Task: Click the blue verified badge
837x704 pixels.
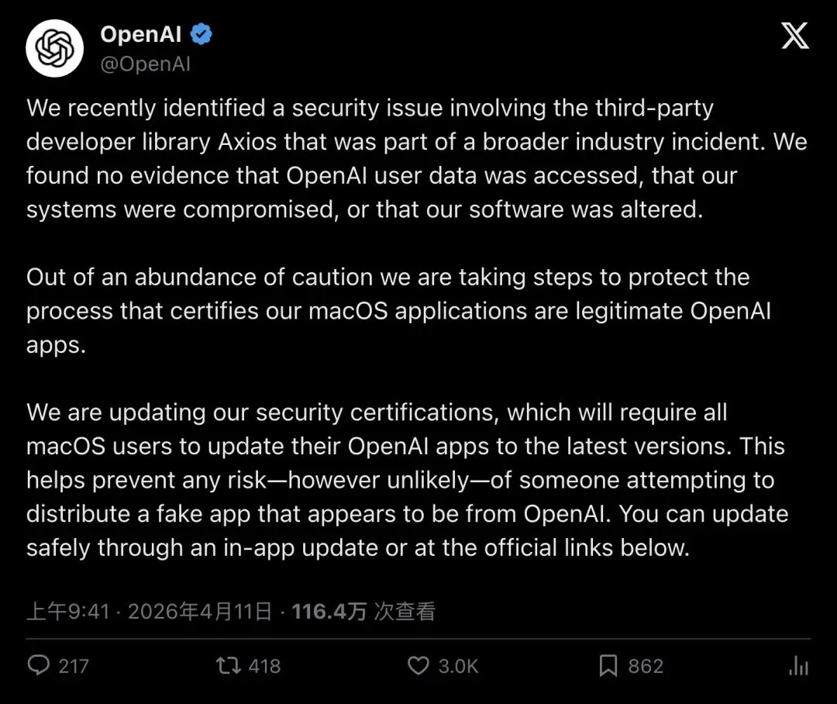Action: click(x=202, y=34)
